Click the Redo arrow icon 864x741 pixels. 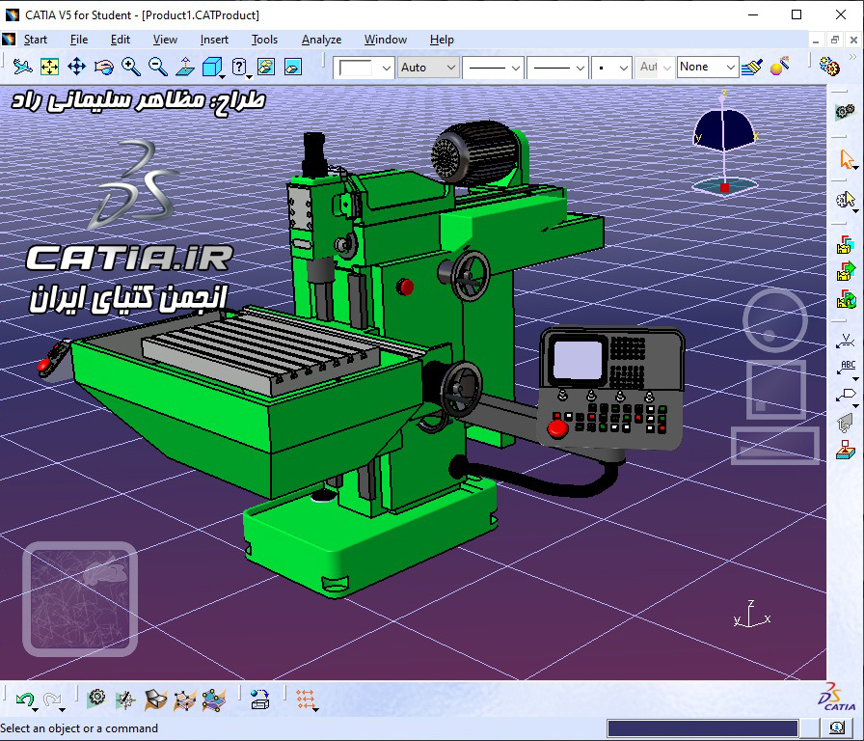(52, 700)
